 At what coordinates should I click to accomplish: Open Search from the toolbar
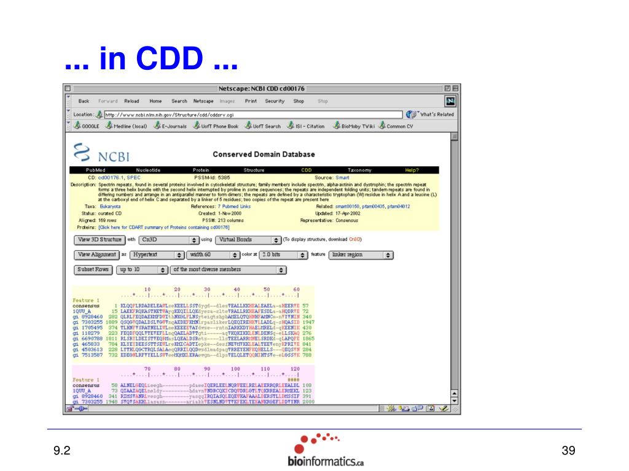[x=179, y=101]
